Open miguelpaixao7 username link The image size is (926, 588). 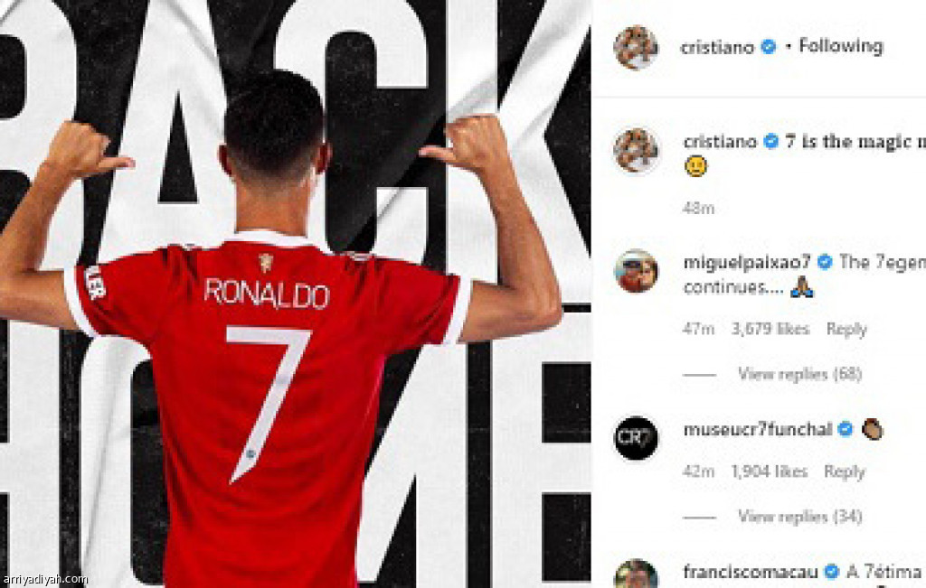pos(747,262)
